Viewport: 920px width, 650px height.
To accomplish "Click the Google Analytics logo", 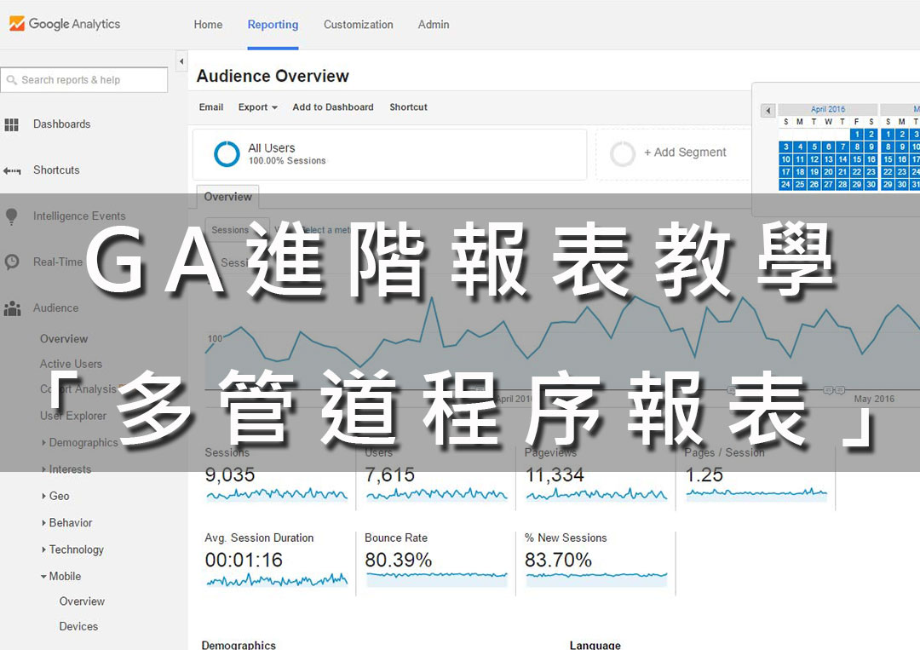I will (x=65, y=24).
